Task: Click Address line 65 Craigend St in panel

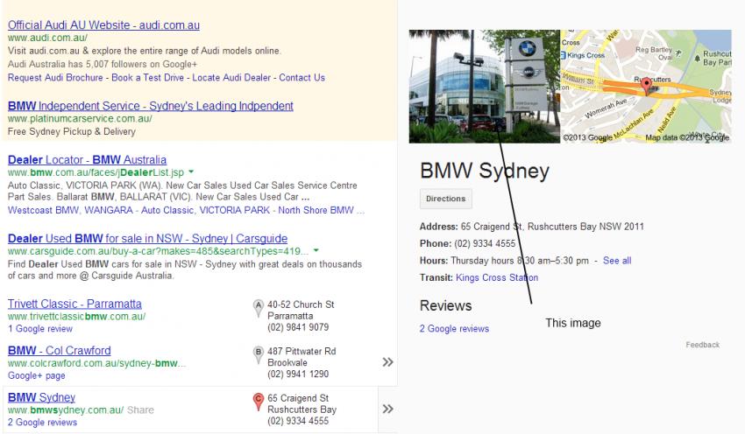Action: (x=532, y=227)
